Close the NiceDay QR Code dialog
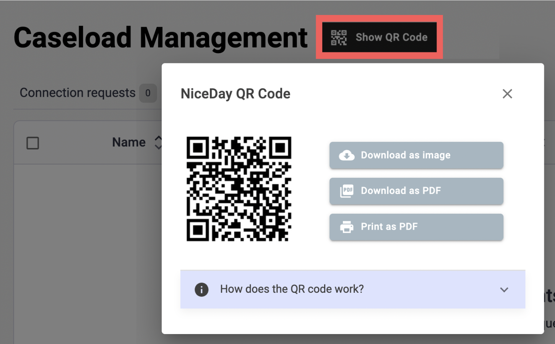The width and height of the screenshot is (555, 344). point(507,94)
